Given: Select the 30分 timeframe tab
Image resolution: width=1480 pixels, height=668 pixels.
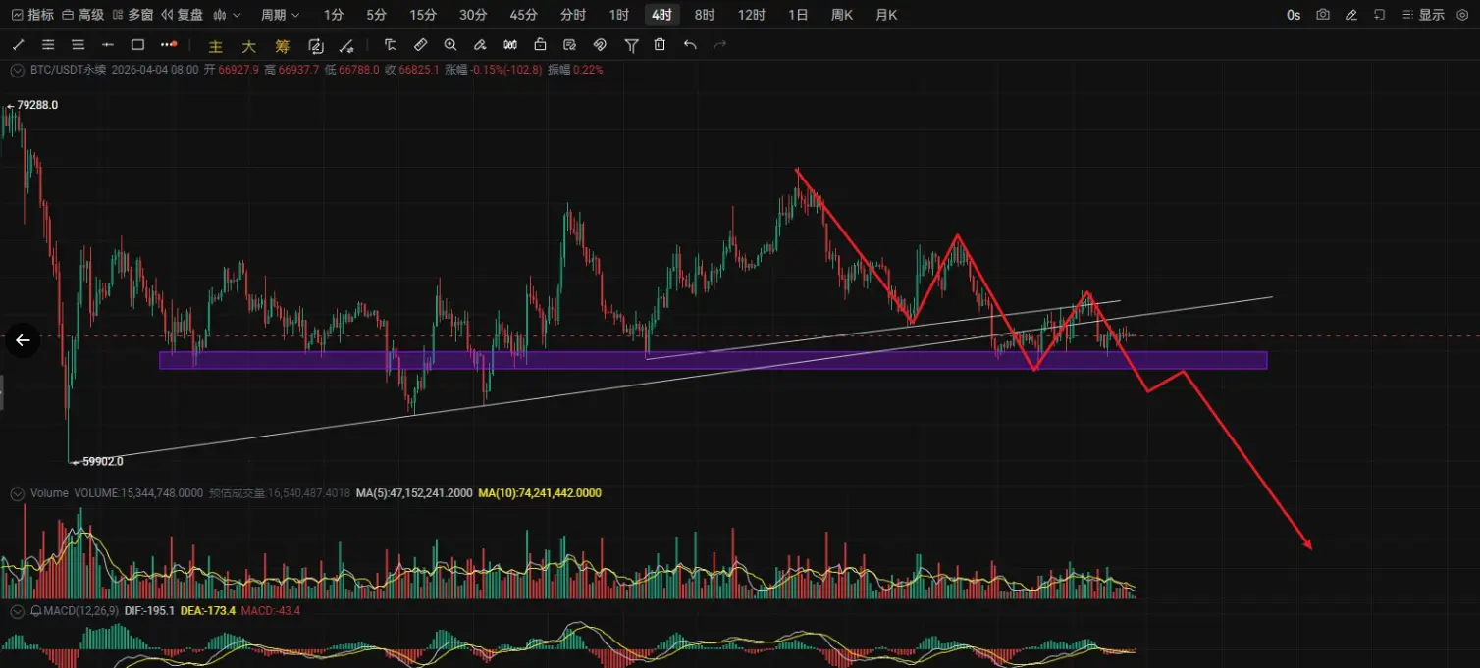Looking at the screenshot, I should coord(473,15).
